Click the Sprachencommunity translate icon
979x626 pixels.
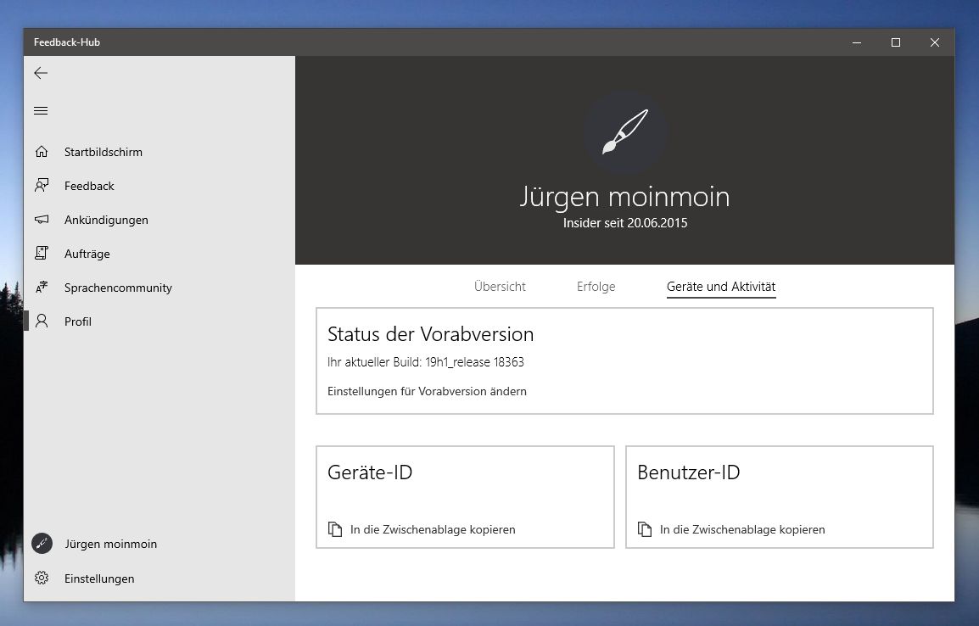pyautogui.click(x=42, y=287)
